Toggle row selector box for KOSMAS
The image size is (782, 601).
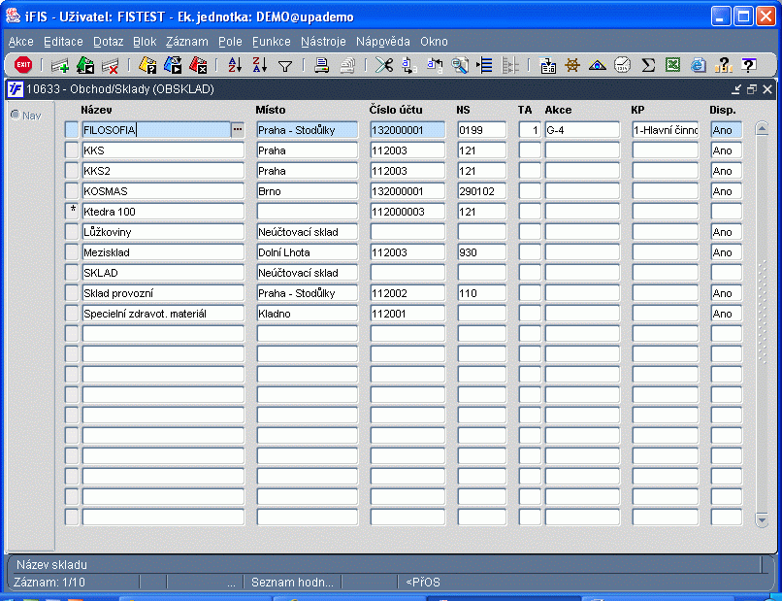click(x=72, y=191)
